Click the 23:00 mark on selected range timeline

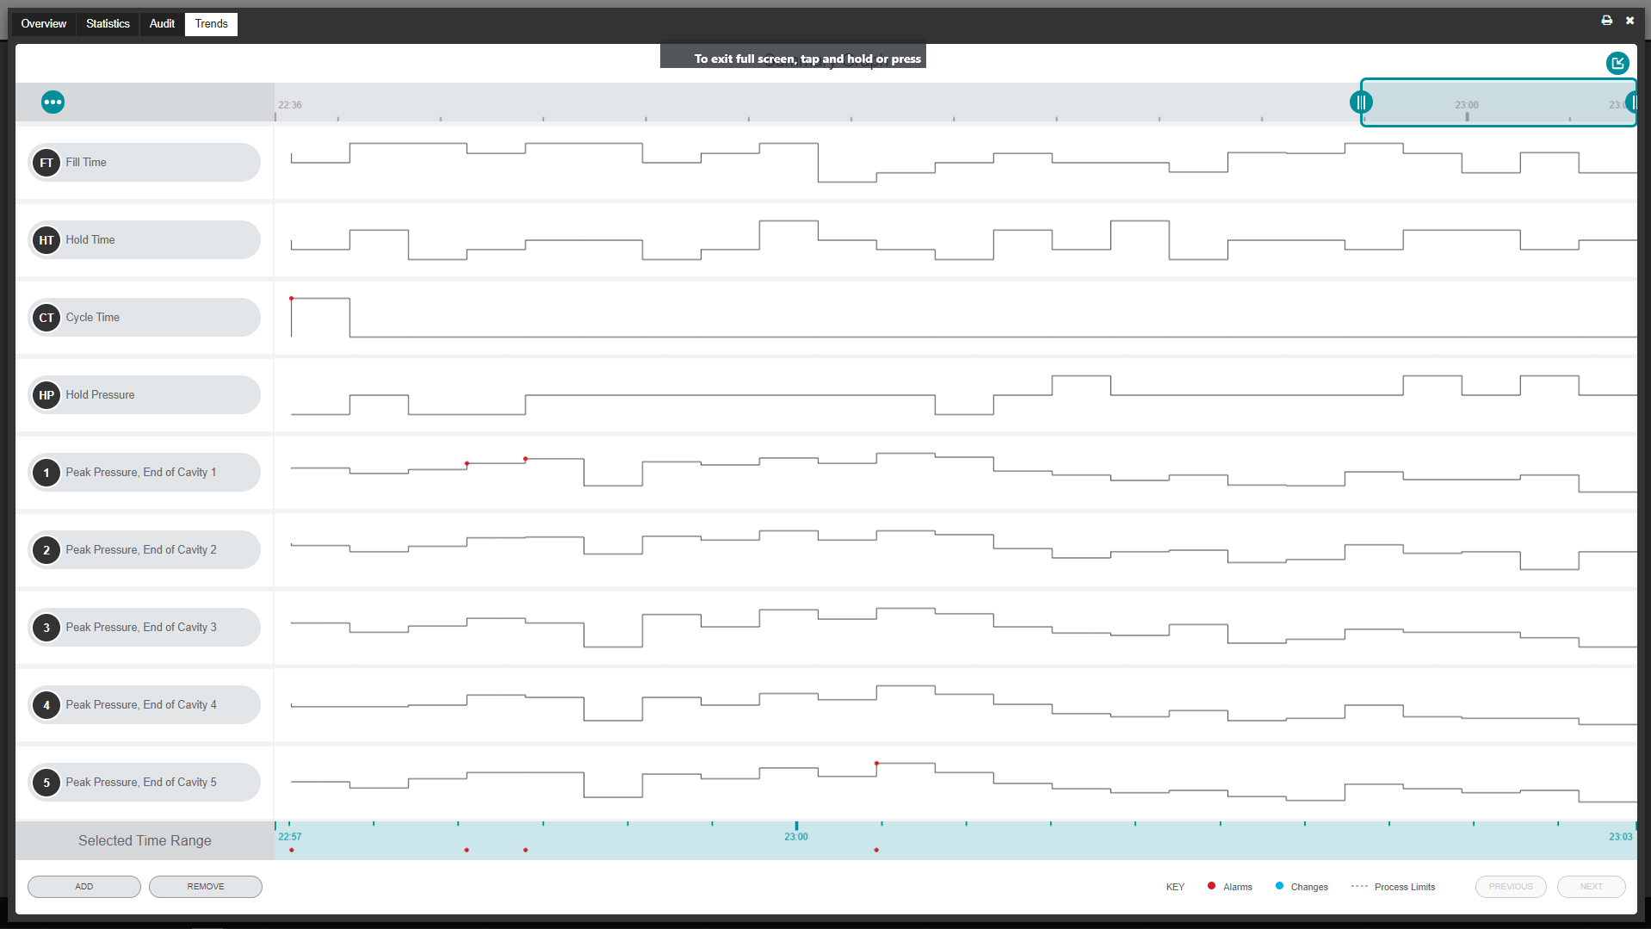pos(796,837)
